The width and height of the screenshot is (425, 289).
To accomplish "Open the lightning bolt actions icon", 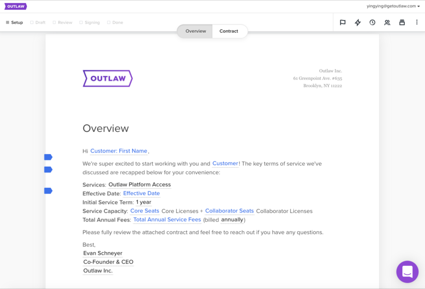I will [358, 23].
